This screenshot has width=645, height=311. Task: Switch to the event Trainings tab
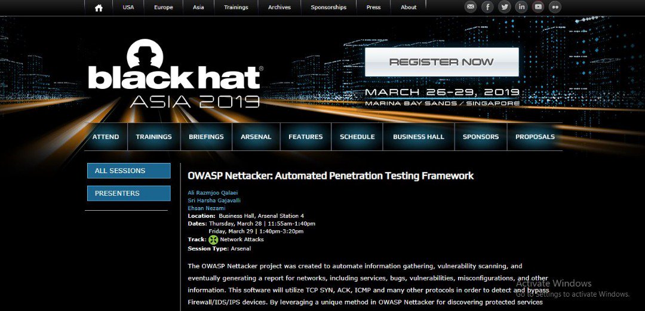pos(154,137)
